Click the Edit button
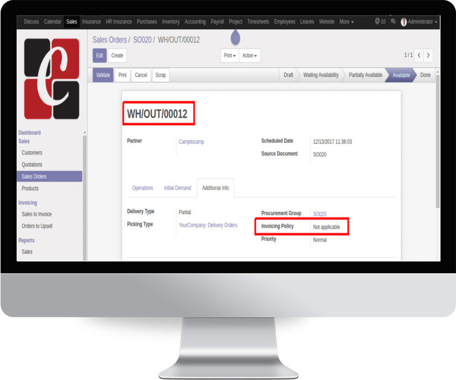The width and height of the screenshot is (456, 380). point(100,55)
